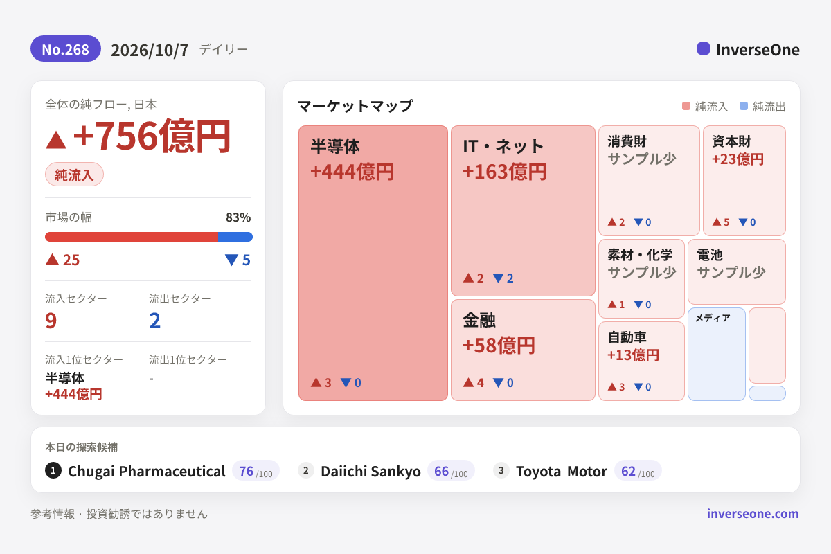Click the 62/100 score pill
The height and width of the screenshot is (554, 831).
coord(638,471)
